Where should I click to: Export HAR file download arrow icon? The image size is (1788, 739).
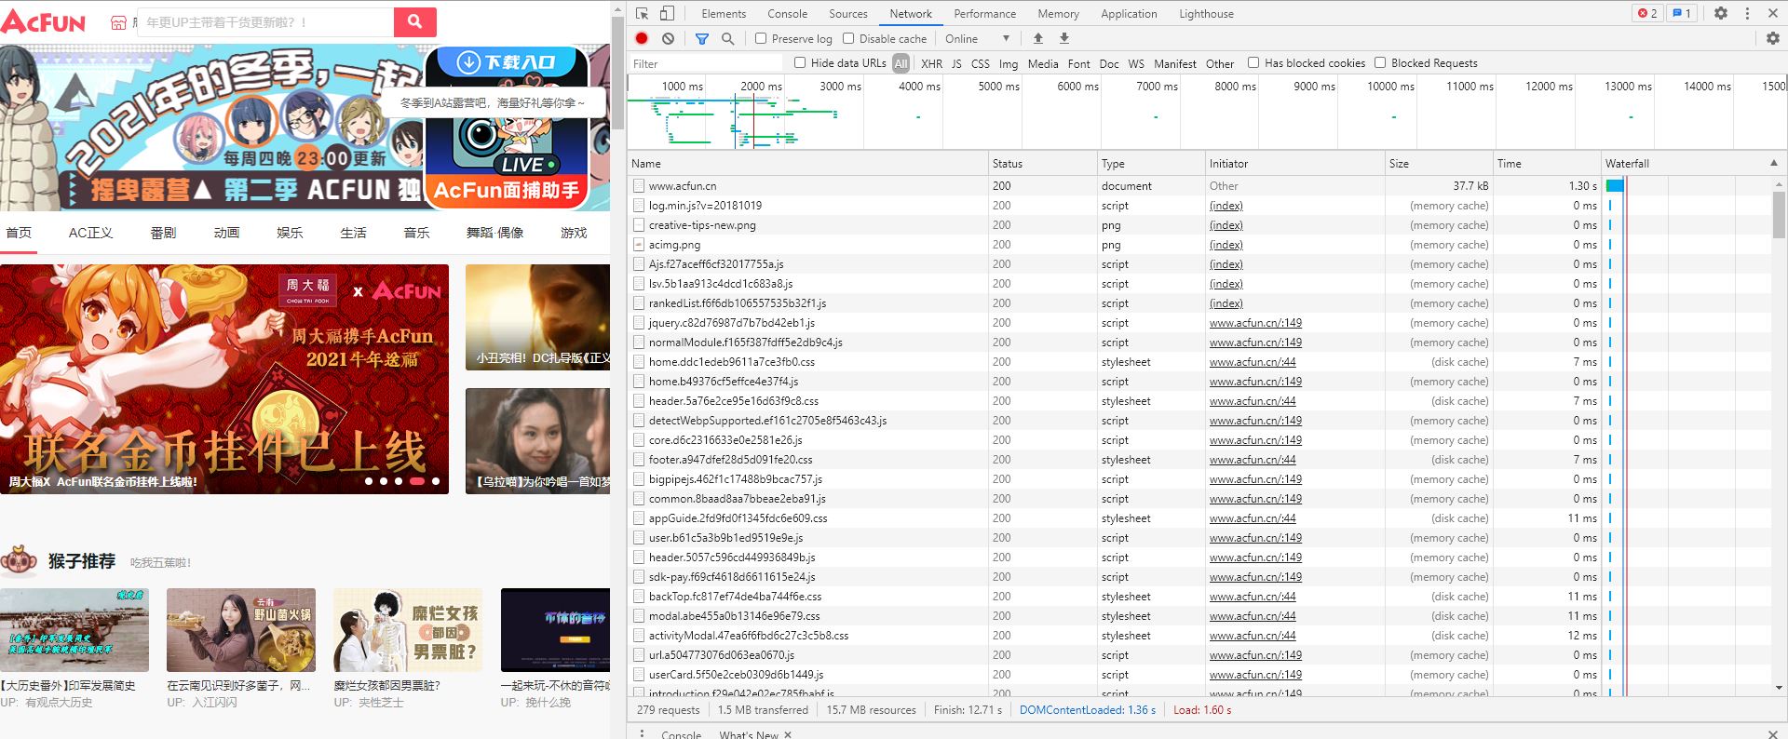pyautogui.click(x=1064, y=38)
